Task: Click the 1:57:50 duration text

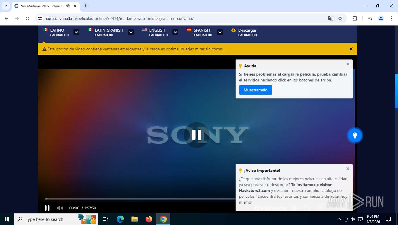Action: [90, 208]
